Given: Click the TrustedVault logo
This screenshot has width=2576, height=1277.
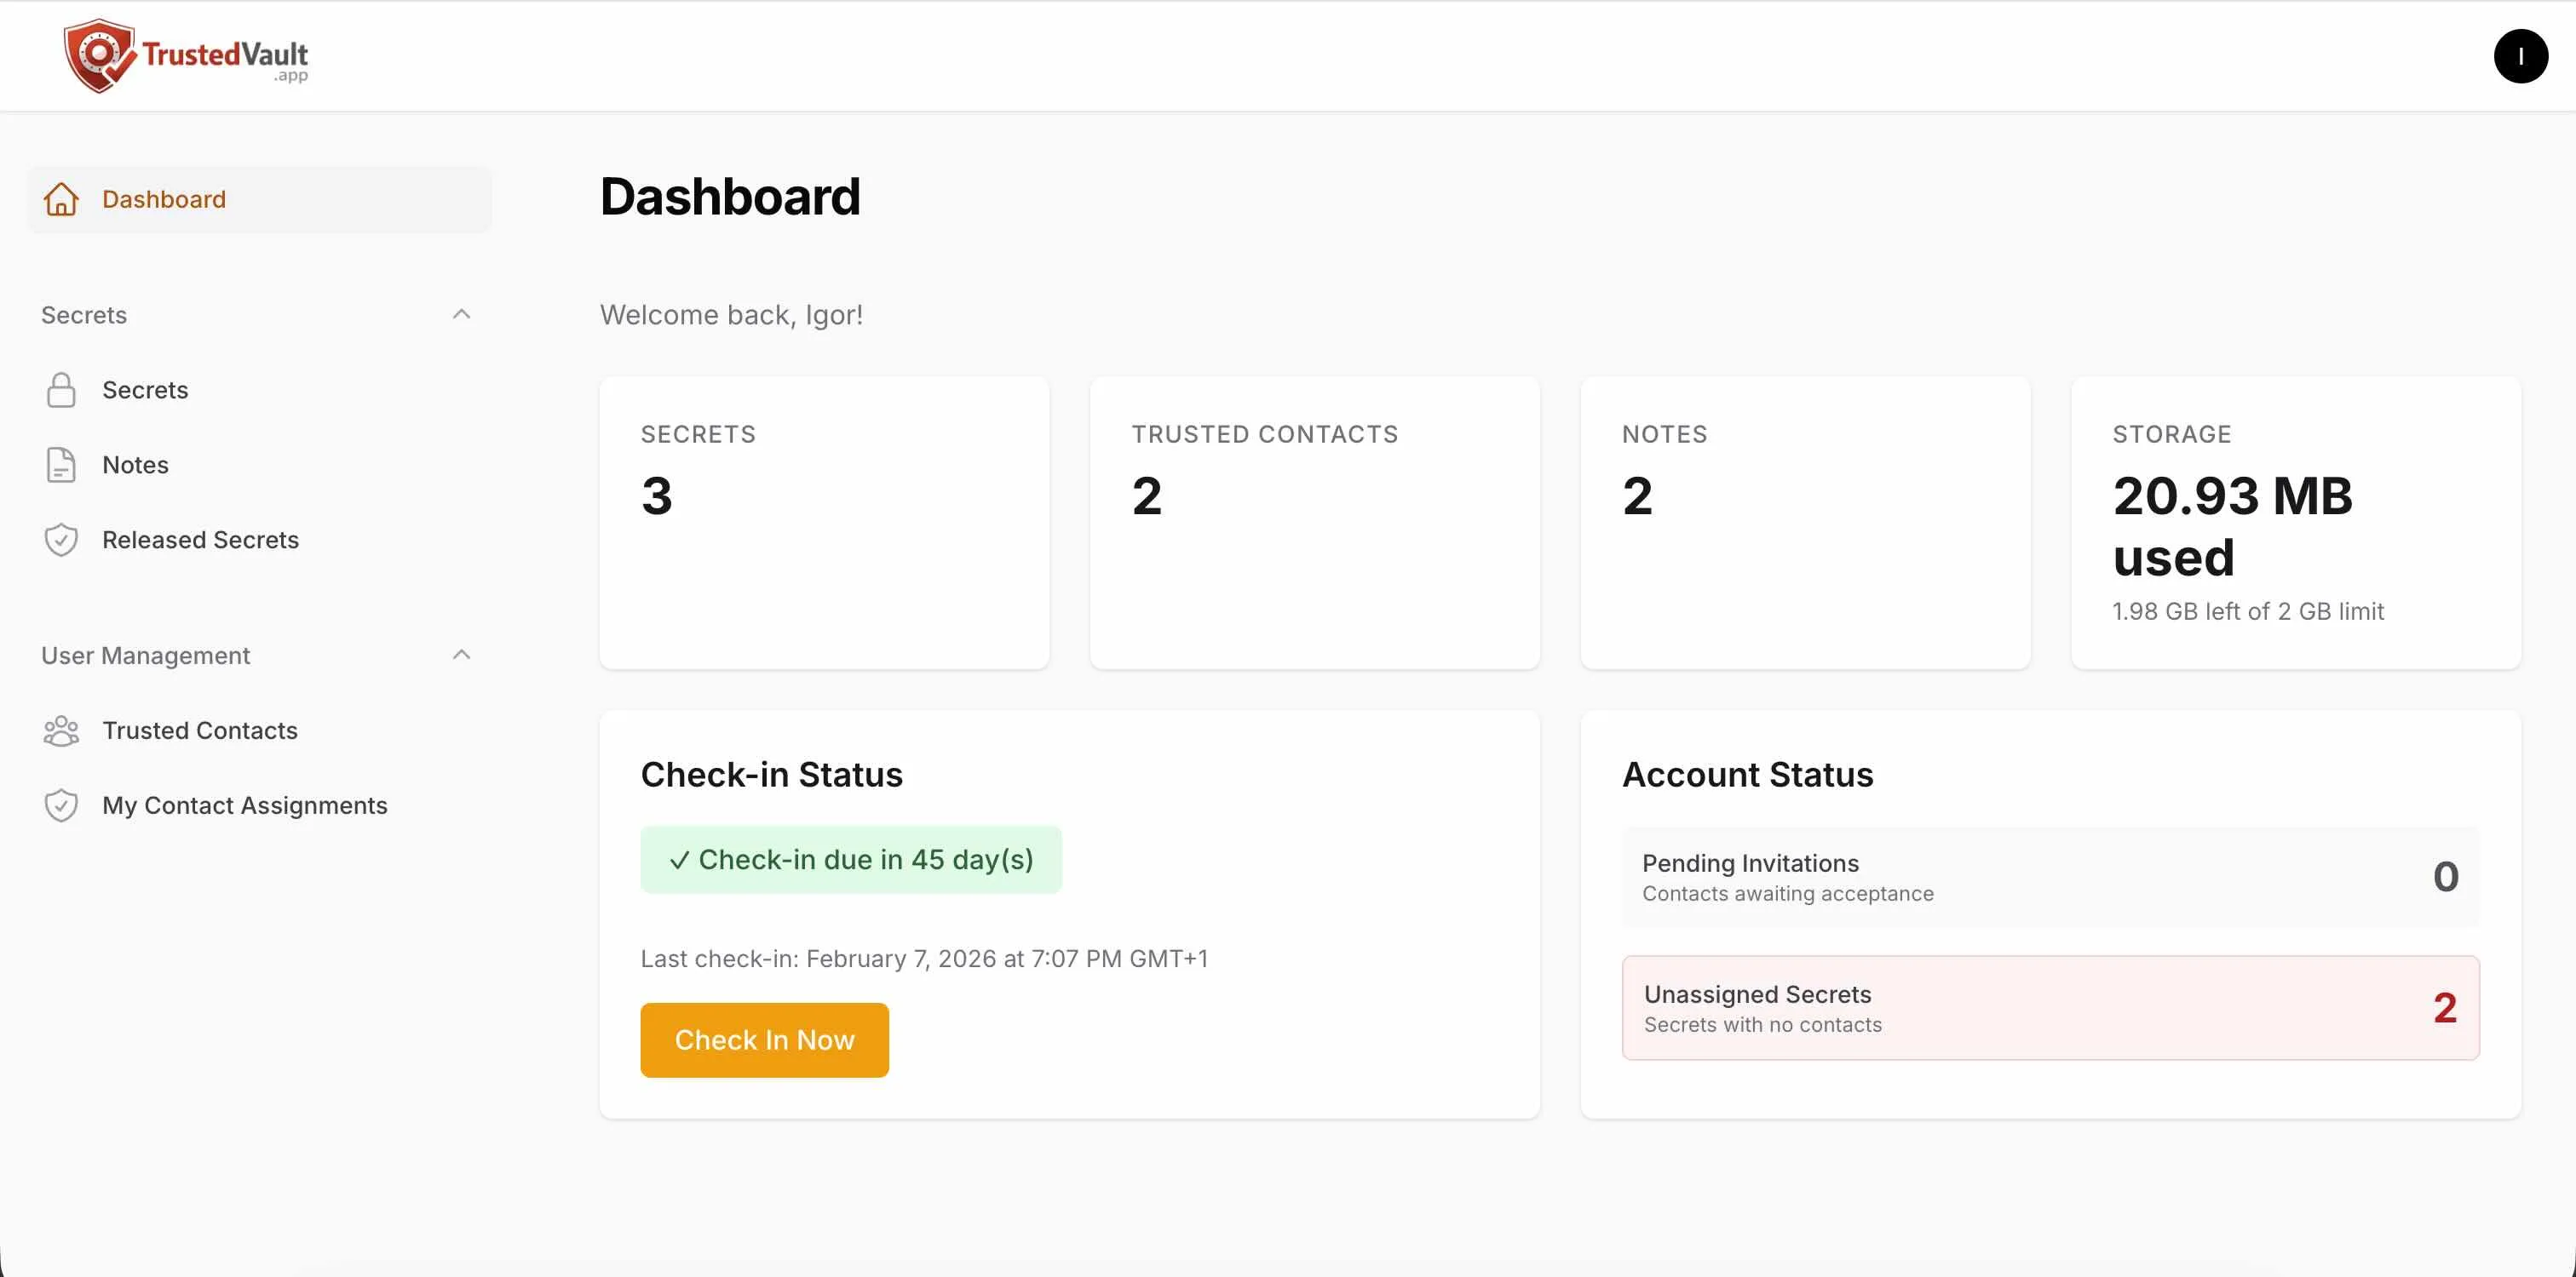Looking at the screenshot, I should pos(185,55).
